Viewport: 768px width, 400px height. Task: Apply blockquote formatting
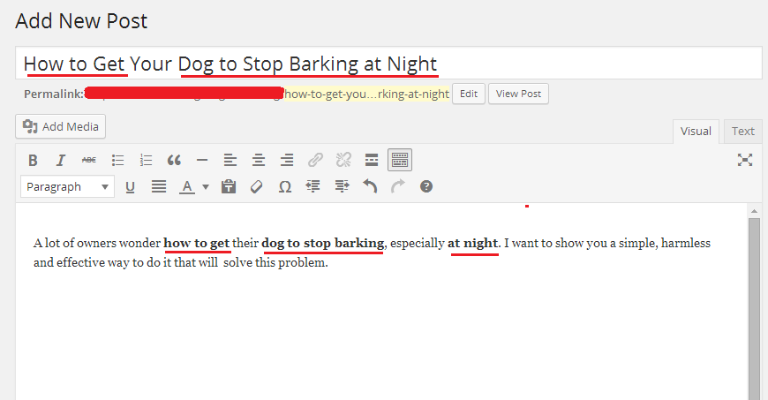[x=174, y=161]
